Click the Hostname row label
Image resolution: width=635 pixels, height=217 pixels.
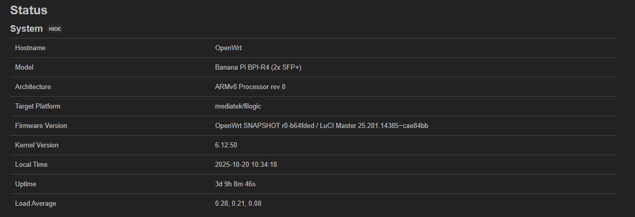click(x=30, y=48)
